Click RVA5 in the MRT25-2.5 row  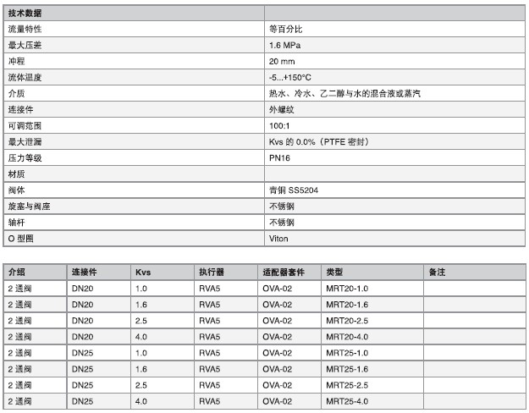point(209,385)
